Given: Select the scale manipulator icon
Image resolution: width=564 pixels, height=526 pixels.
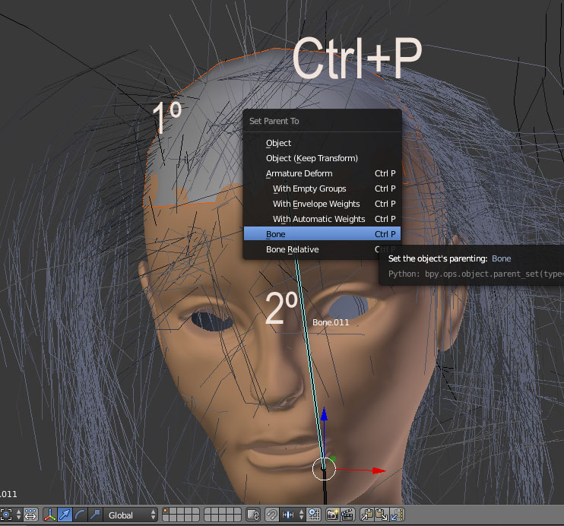Looking at the screenshot, I should (94, 515).
